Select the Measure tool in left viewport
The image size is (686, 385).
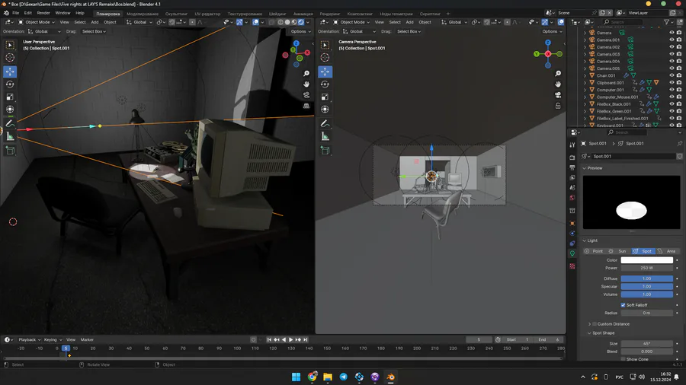coord(10,137)
